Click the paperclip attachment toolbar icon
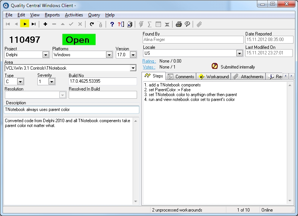The width and height of the screenshot is (298, 216). point(199,24)
